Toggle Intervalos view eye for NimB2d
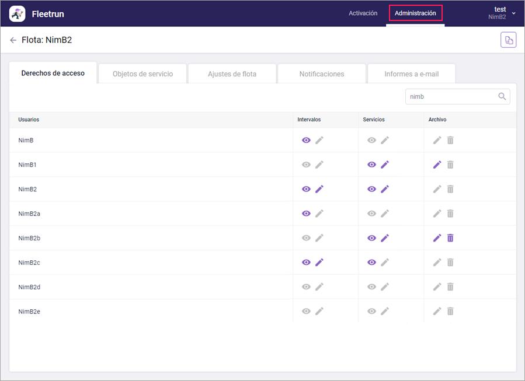Screen dimensions: 525x381 coord(306,287)
